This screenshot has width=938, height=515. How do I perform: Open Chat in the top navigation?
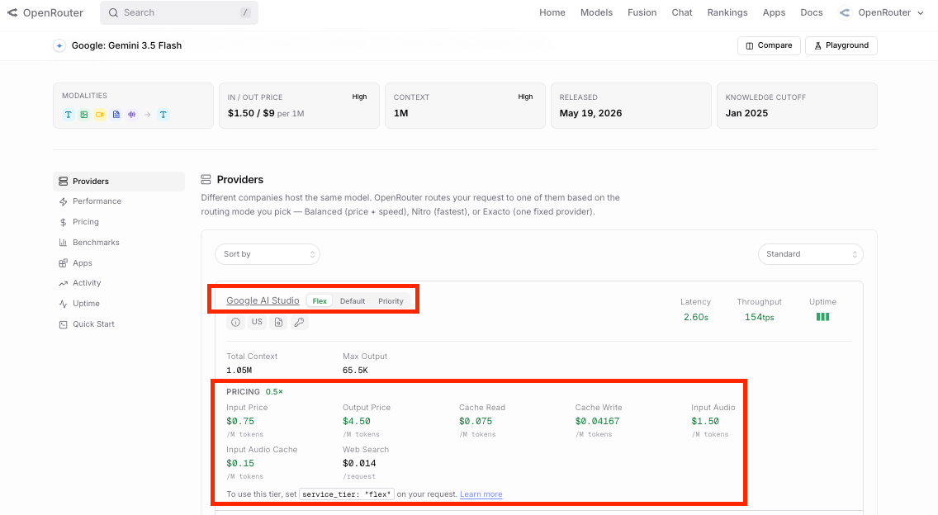pyautogui.click(x=682, y=12)
